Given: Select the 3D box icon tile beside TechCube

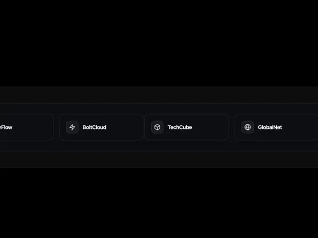Looking at the screenshot, I should (157, 127).
